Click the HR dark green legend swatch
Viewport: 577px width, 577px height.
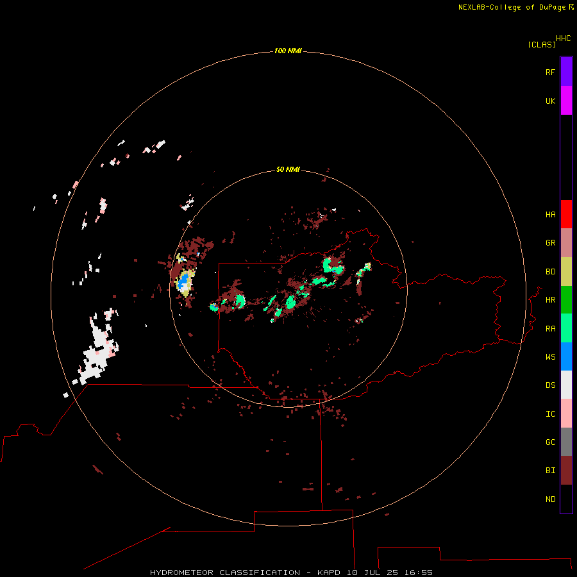(x=566, y=299)
